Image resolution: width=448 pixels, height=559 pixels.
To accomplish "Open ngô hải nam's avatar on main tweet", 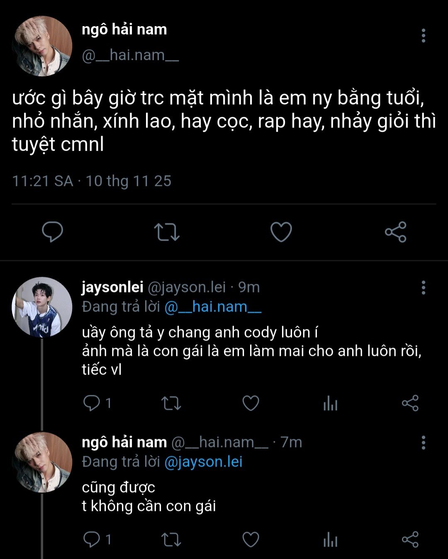I will click(42, 46).
